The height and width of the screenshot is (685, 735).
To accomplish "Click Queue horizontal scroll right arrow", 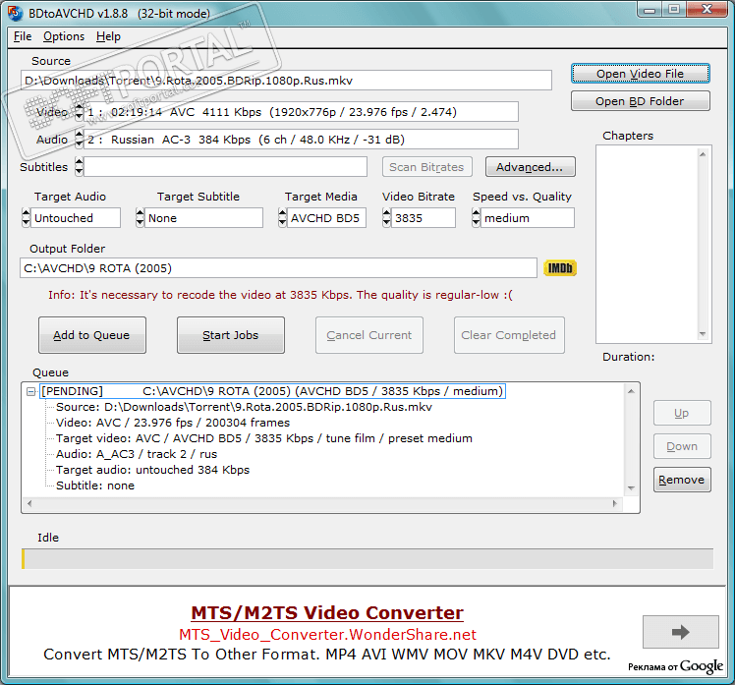I will click(615, 503).
